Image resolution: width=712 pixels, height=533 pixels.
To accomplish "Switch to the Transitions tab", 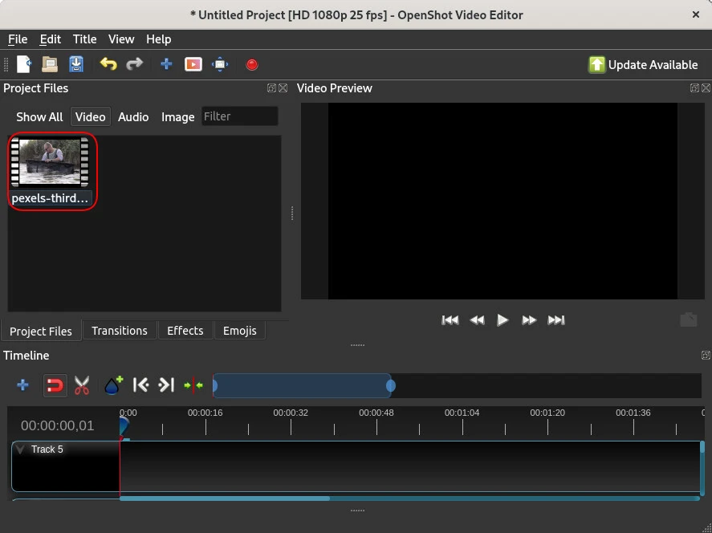I will pyautogui.click(x=119, y=331).
